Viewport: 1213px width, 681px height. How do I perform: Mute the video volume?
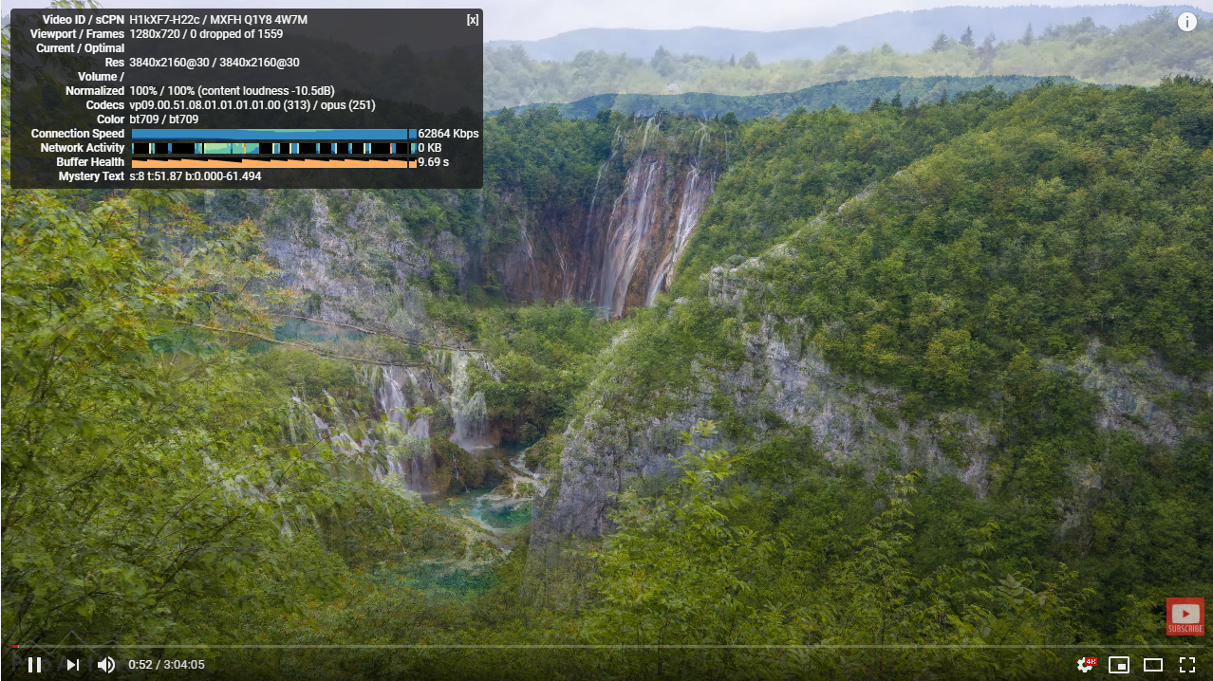(x=106, y=665)
